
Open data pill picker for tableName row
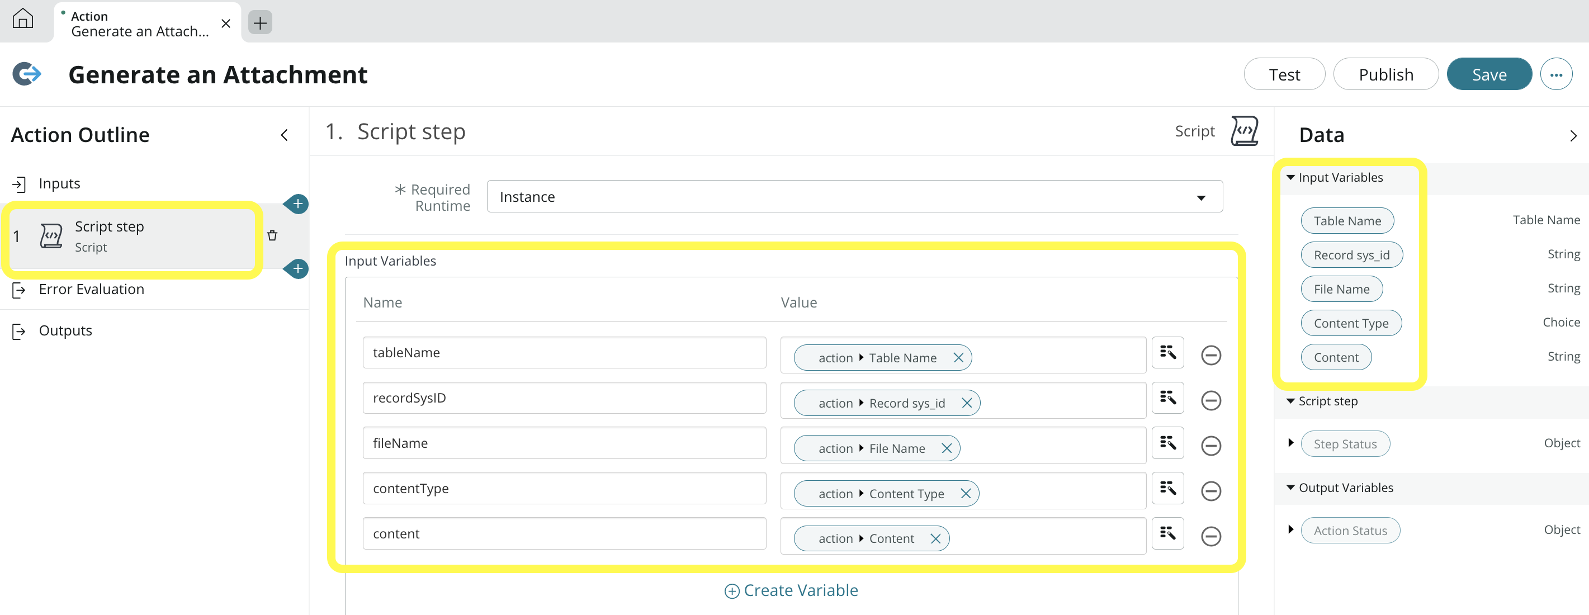click(1167, 352)
